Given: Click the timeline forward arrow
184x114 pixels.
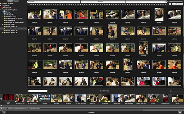Looking at the screenshot, I should tap(166, 2).
